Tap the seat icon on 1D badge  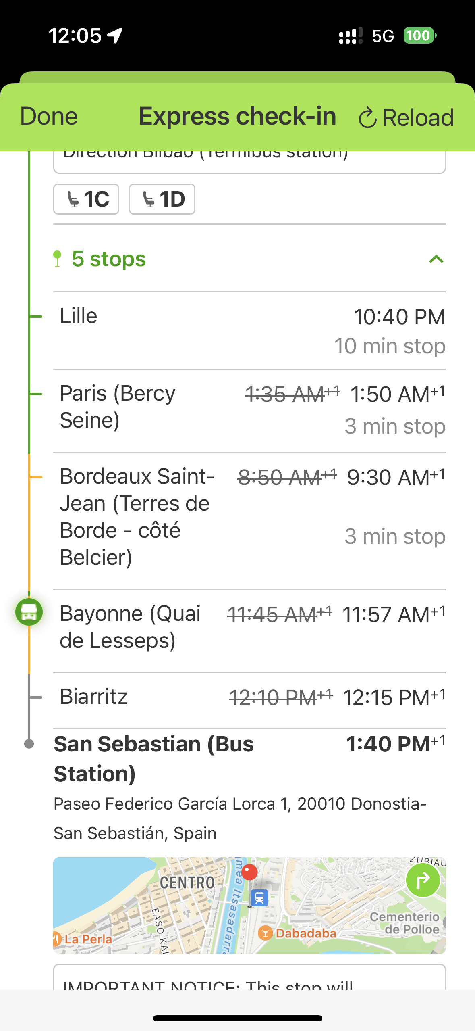[149, 199]
